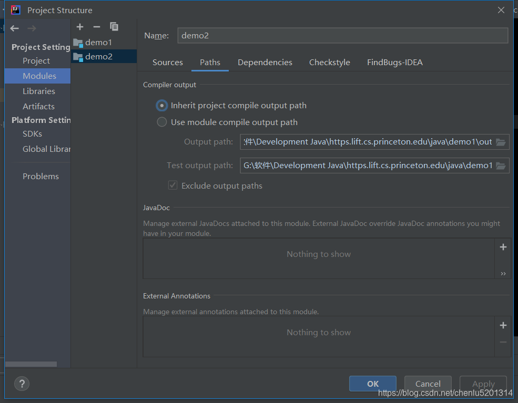Open Modules settings section
Image resolution: width=518 pixels, height=403 pixels.
[x=37, y=76]
